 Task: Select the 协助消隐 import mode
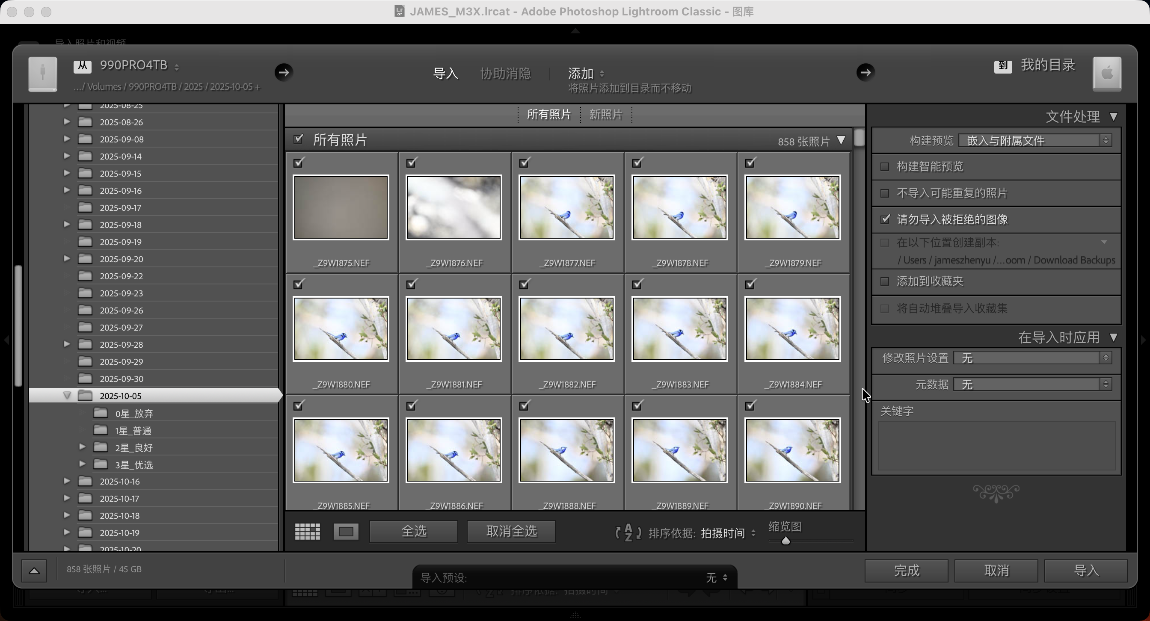[x=505, y=73]
